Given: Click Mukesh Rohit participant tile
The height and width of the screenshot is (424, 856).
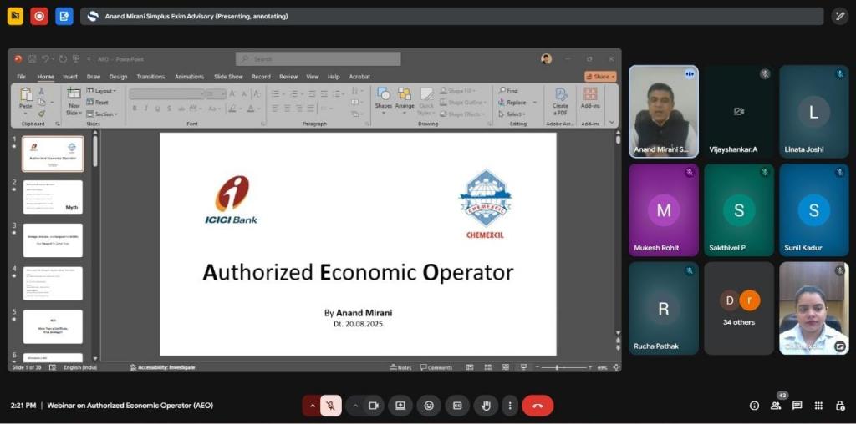Looking at the screenshot, I should [x=663, y=209].
